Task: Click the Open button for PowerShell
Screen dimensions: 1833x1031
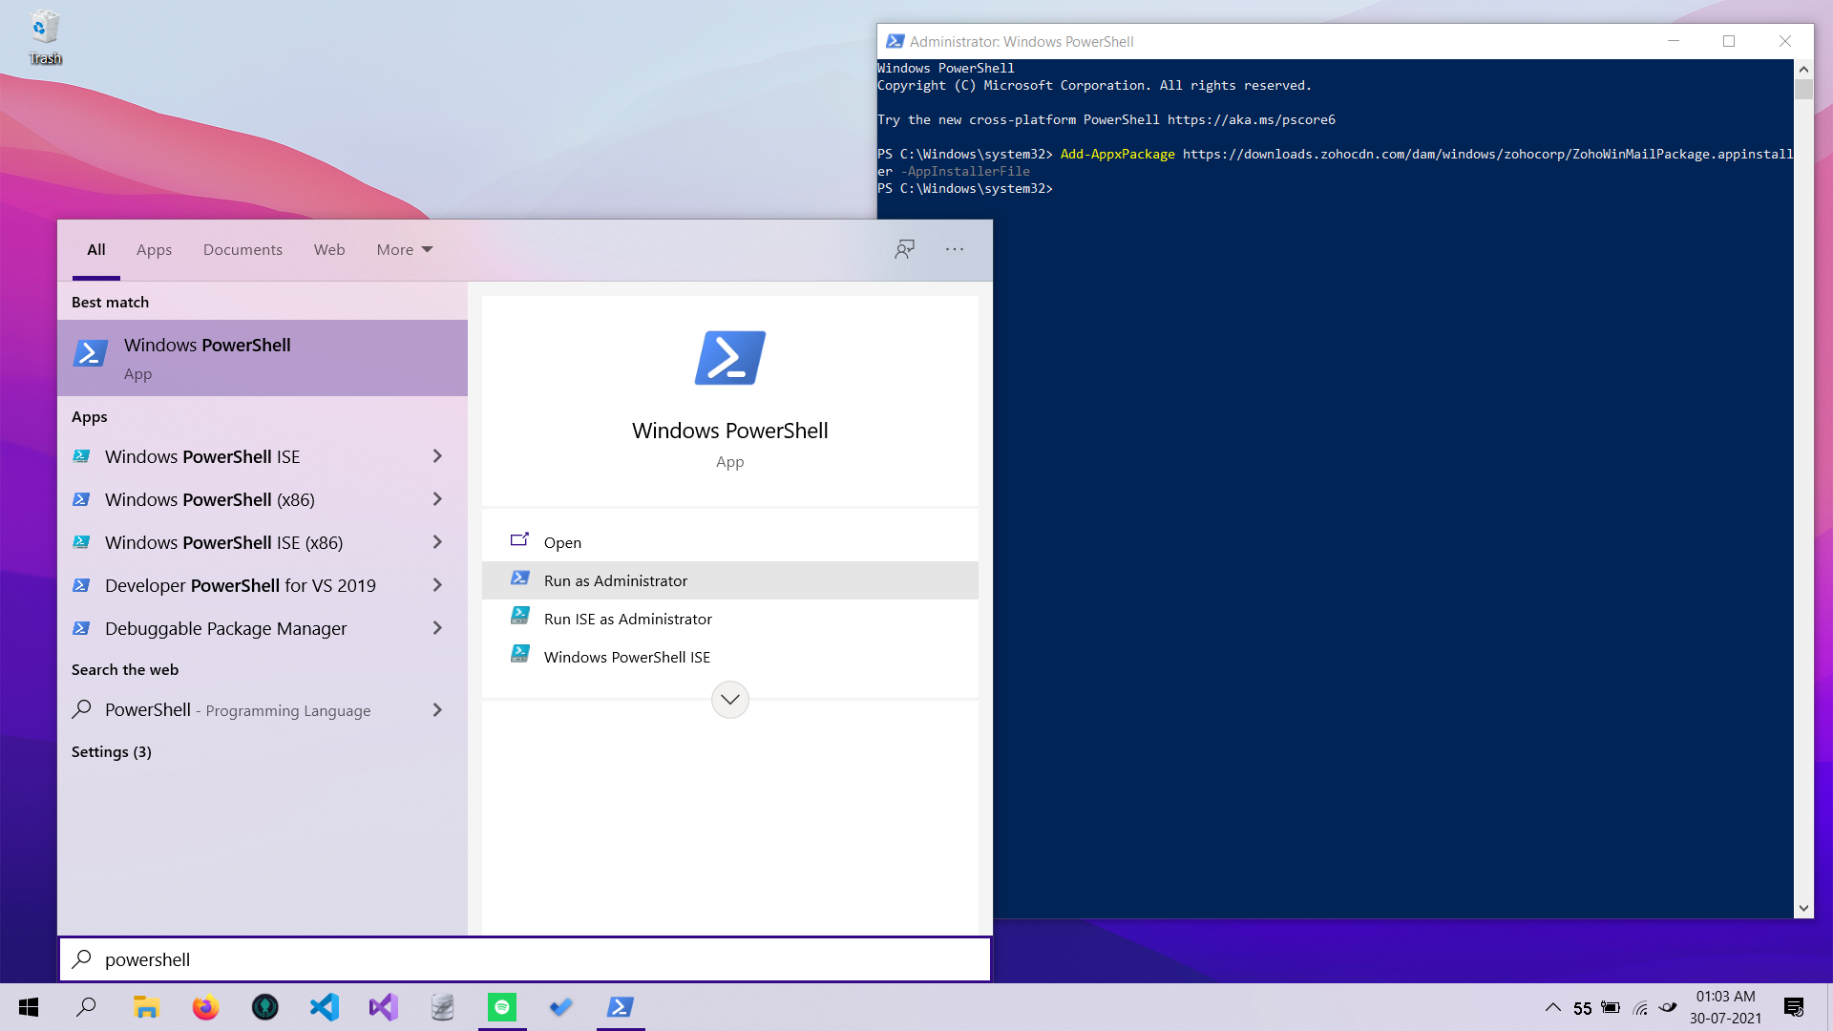Action: tap(562, 541)
